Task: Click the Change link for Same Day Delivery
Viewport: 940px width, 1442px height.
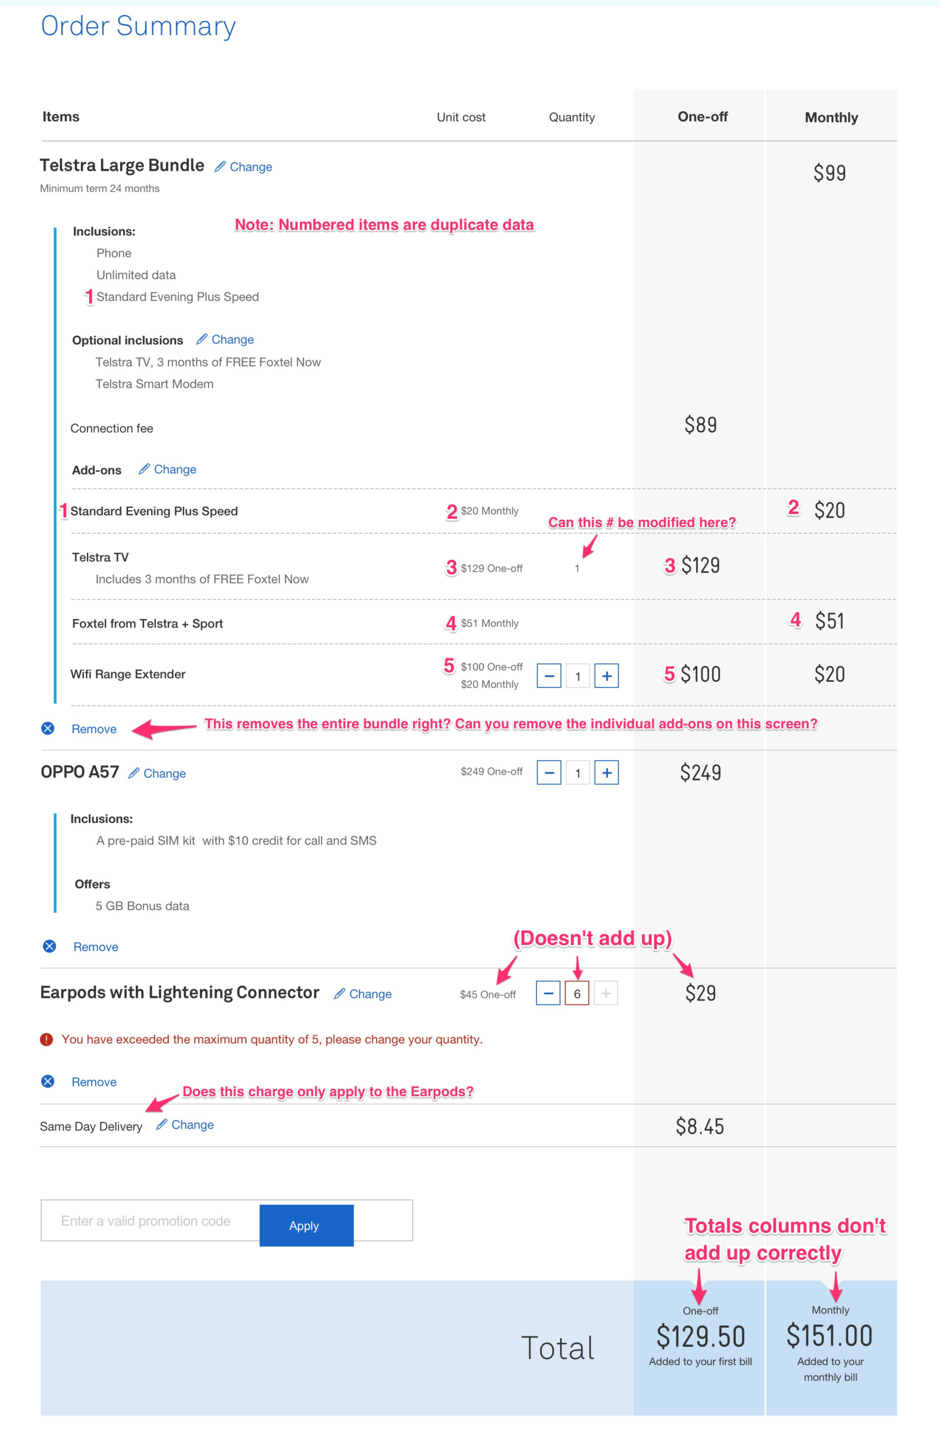Action: pos(192,1124)
